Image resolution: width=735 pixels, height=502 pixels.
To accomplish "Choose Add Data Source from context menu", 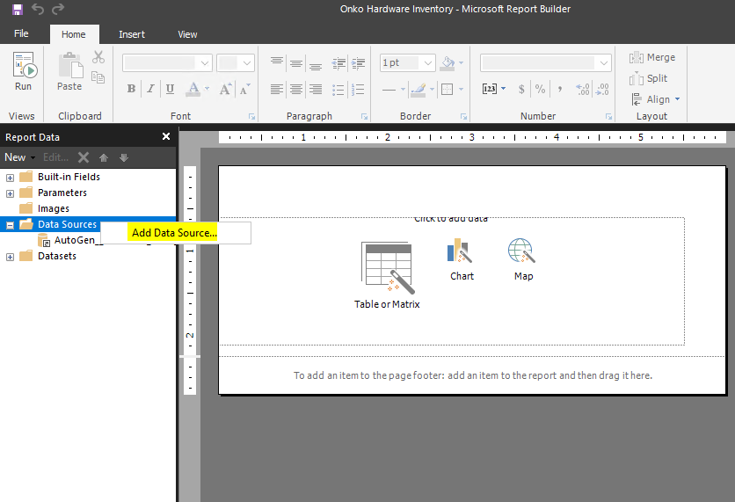I will coord(174,232).
